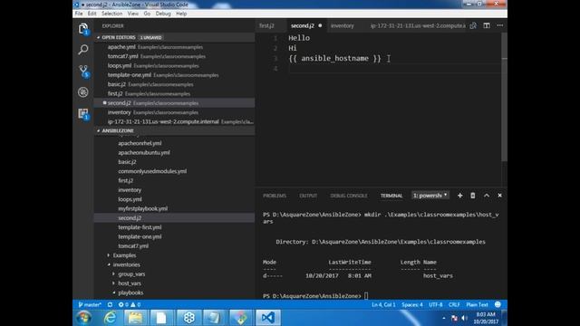Open template-first.yml in the file tree
Viewport: 580px width, 326px height.
tap(175, 227)
